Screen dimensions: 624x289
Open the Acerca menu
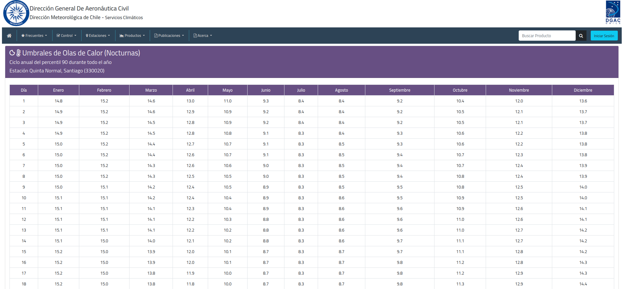(203, 36)
